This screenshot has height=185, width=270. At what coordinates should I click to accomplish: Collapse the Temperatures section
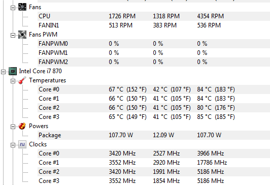pyautogui.click(x=13, y=81)
